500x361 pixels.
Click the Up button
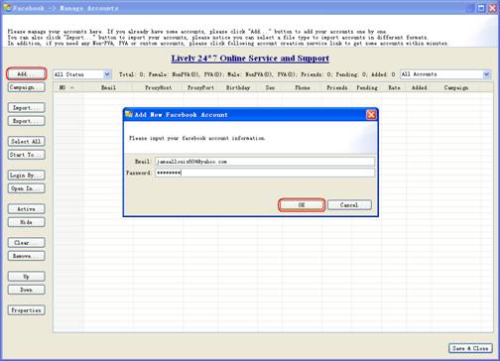pyautogui.click(x=26, y=277)
